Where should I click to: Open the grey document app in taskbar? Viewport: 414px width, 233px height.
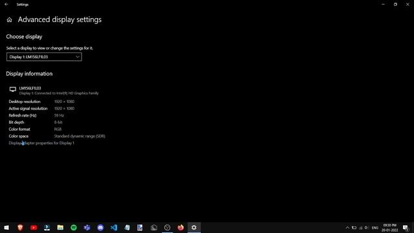[154, 227]
